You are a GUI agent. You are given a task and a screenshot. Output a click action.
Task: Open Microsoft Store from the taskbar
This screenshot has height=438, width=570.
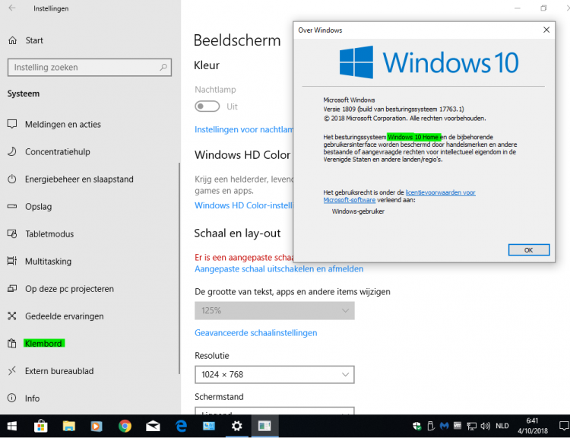click(x=41, y=426)
